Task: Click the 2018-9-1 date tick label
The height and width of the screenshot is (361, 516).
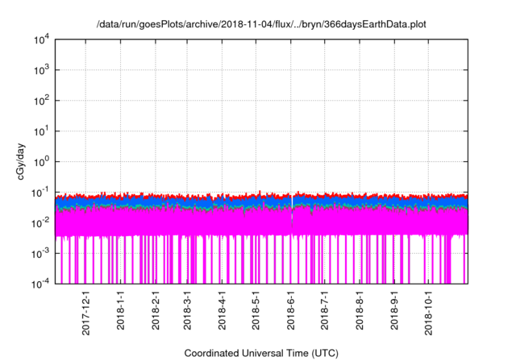Action: (x=394, y=310)
